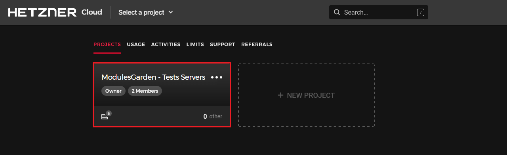
Task: Click the search magnifier icon
Action: tap(337, 12)
